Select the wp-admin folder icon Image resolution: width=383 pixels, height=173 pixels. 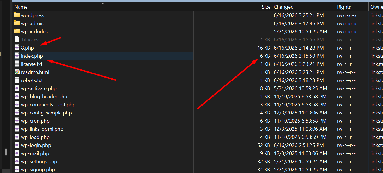tap(17, 23)
